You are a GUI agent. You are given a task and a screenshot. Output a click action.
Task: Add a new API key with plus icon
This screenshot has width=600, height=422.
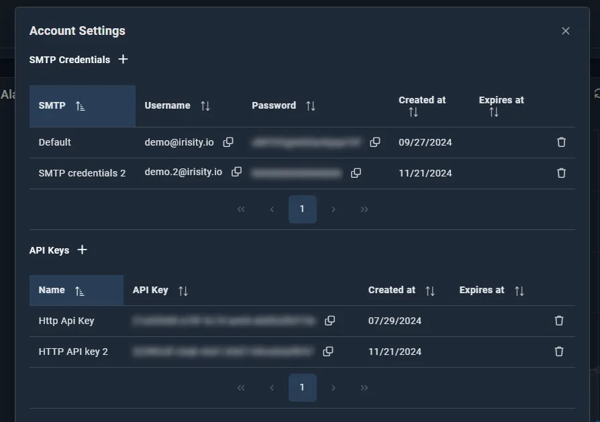tap(82, 250)
